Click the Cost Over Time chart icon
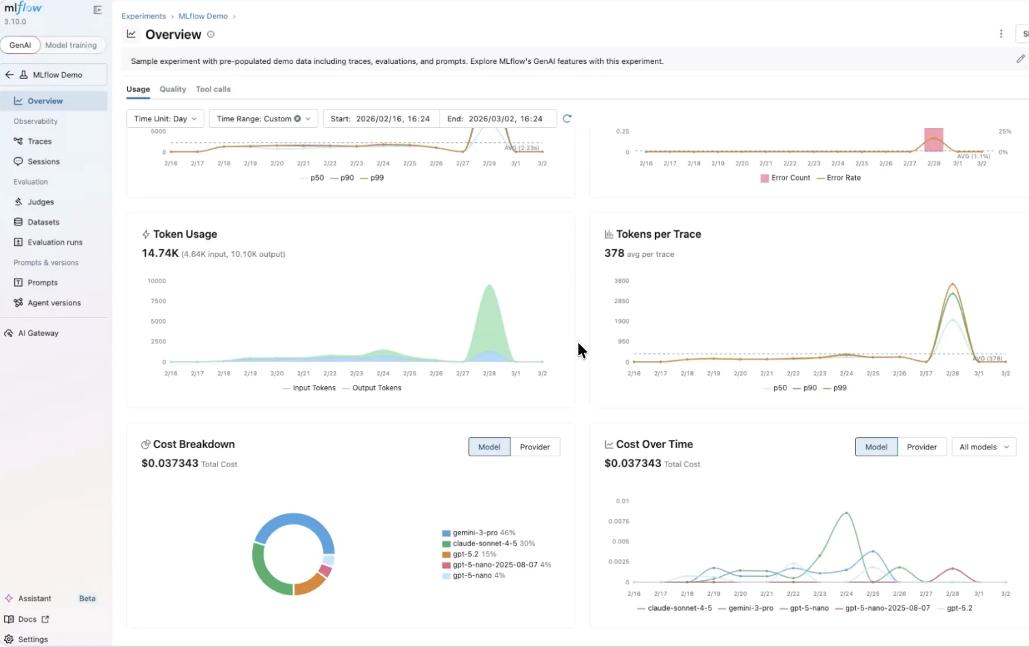Image resolution: width=1029 pixels, height=647 pixels. coord(609,444)
